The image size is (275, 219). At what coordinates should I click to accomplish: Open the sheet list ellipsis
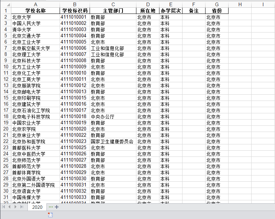click(x=51, y=207)
